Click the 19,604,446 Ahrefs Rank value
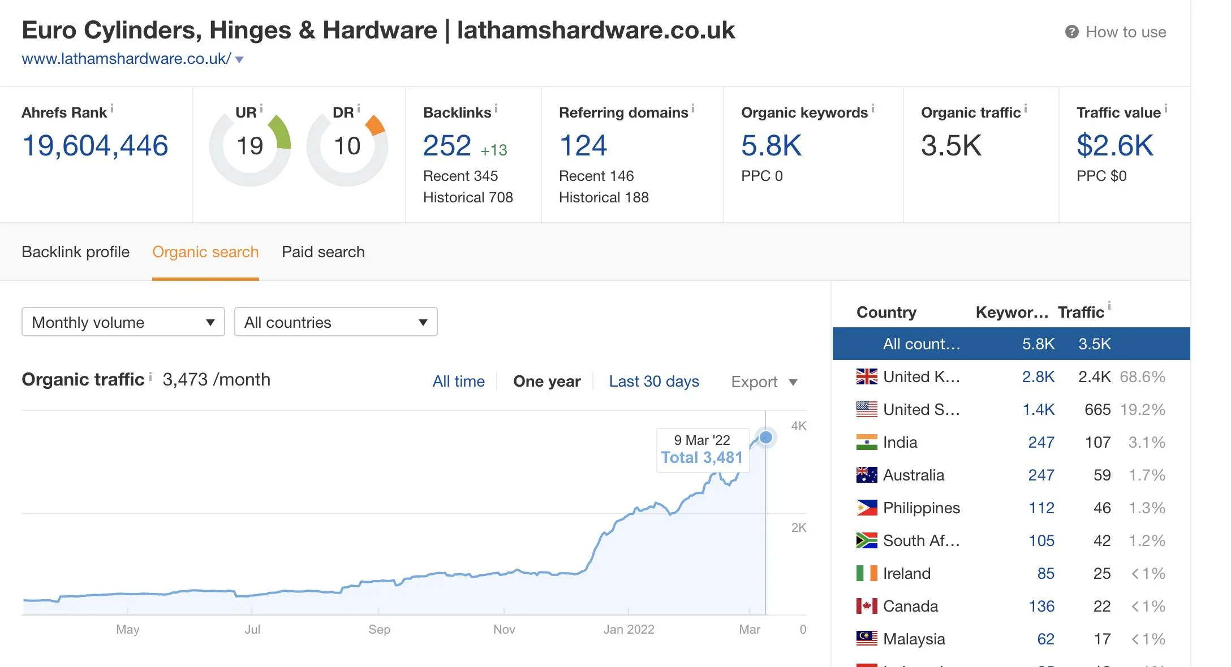The image size is (1231, 667). pyautogui.click(x=95, y=146)
